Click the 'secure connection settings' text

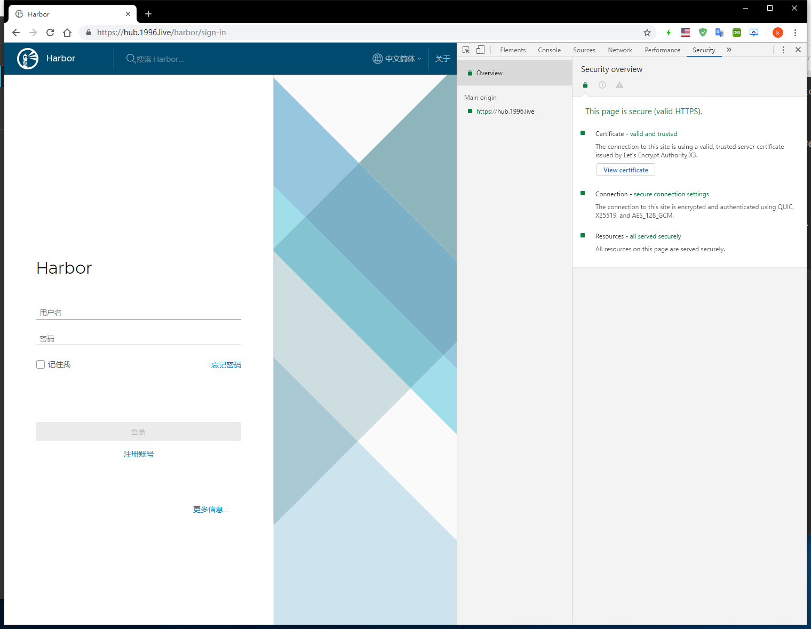pyautogui.click(x=671, y=194)
